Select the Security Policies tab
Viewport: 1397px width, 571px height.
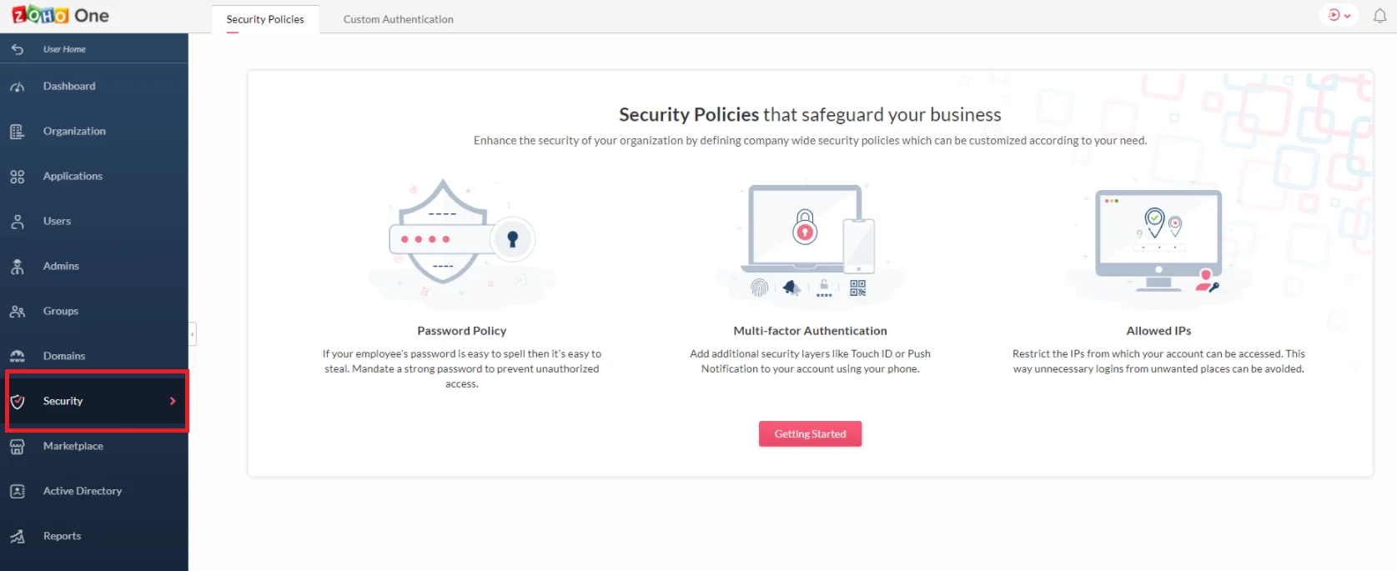tap(265, 18)
